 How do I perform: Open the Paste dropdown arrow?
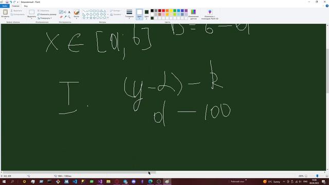click(5, 18)
